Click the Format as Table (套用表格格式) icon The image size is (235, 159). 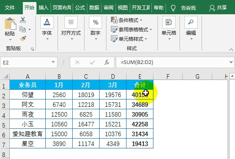point(114,29)
